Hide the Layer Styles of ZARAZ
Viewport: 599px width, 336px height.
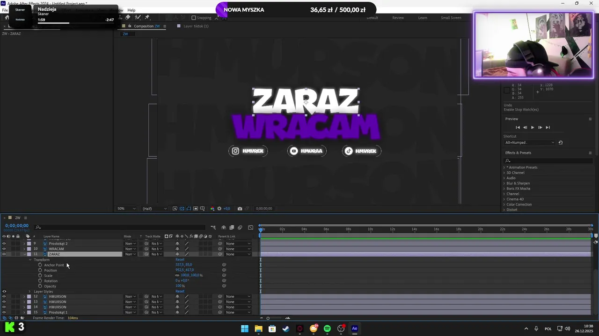4,292
